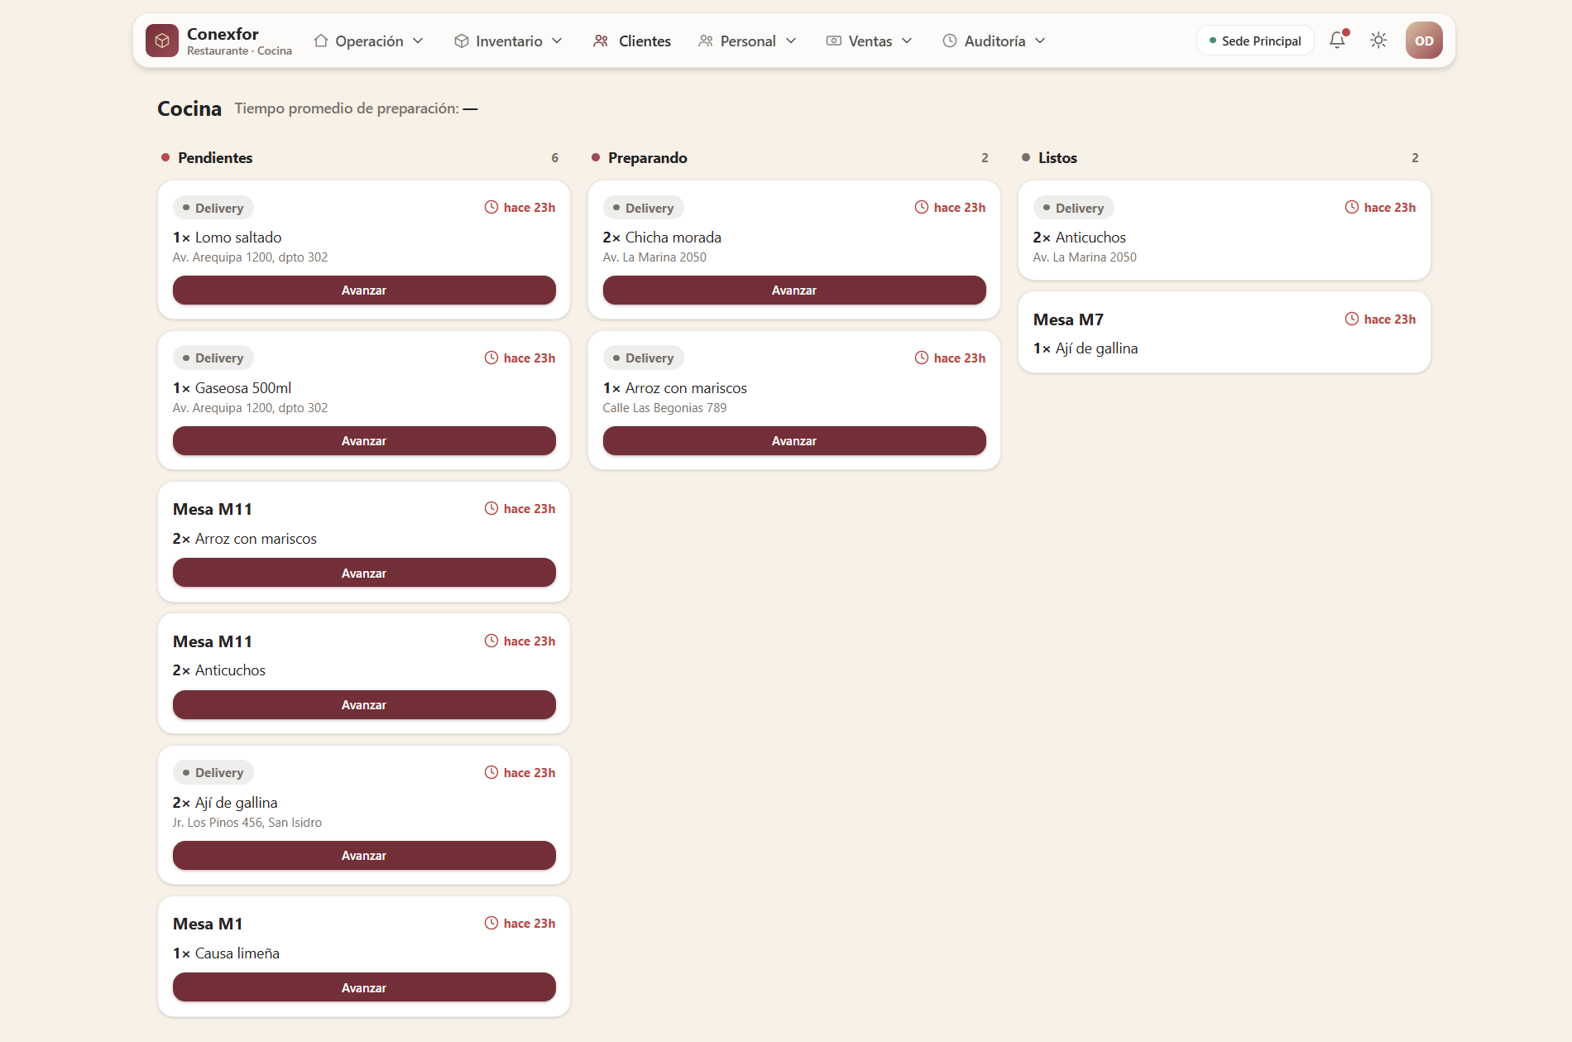Click the people icon beside Clientes

click(x=601, y=41)
